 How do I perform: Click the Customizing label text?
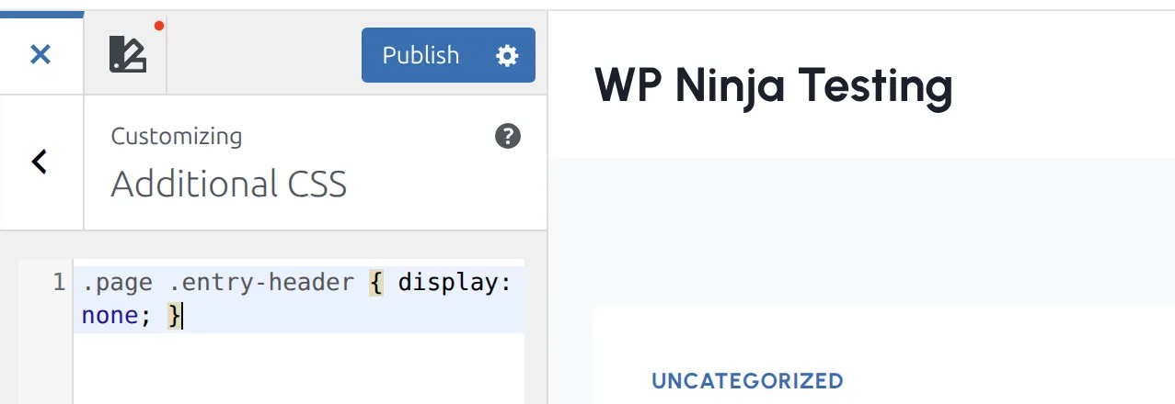tap(177, 137)
